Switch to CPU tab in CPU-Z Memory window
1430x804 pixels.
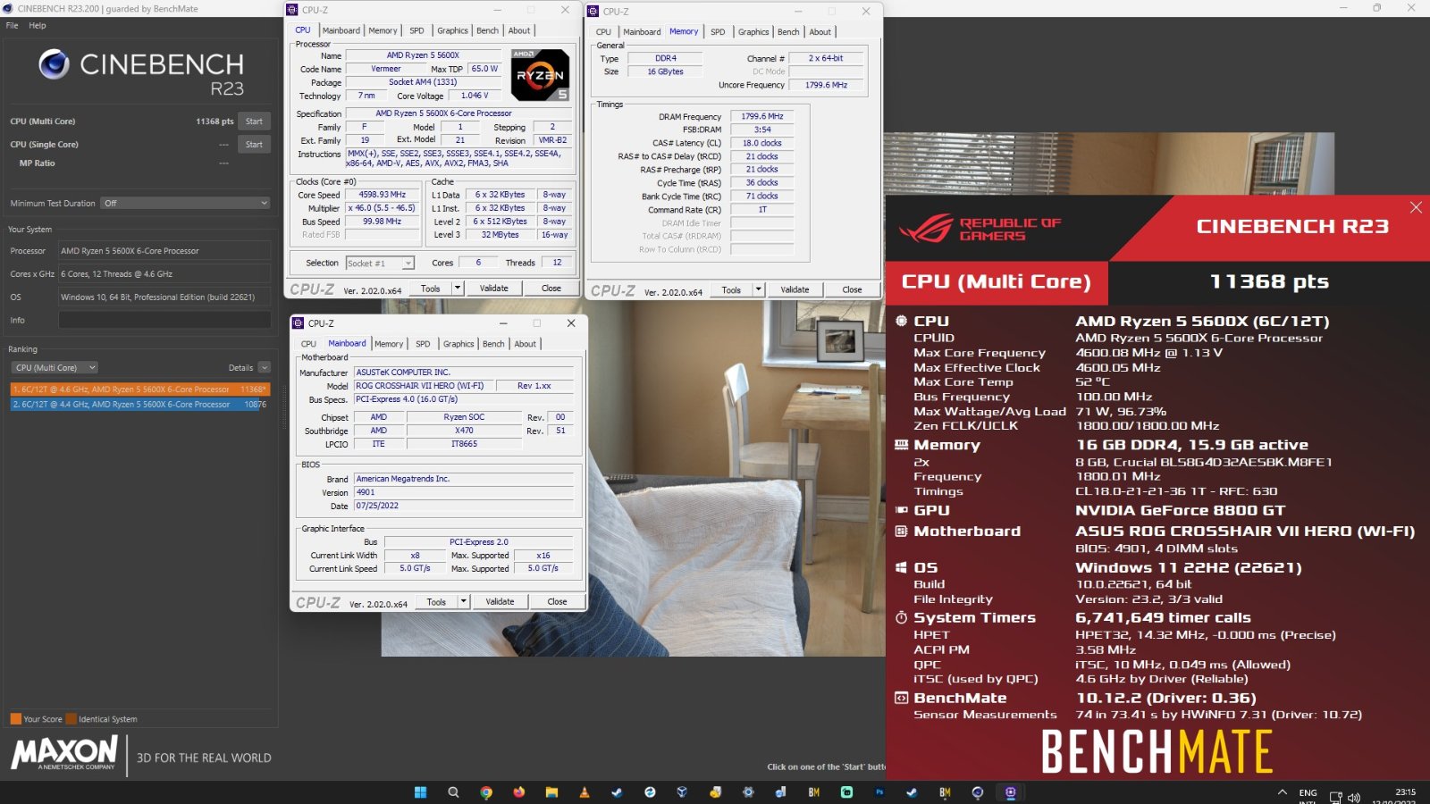pos(604,32)
